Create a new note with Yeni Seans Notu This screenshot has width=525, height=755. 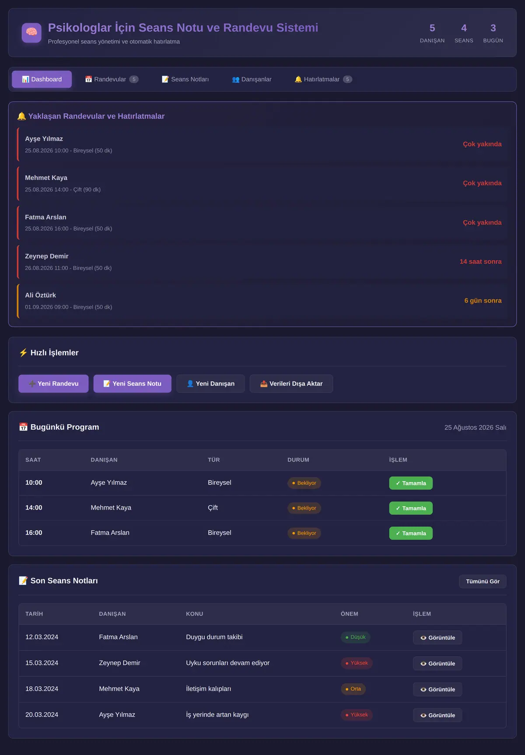[132, 383]
